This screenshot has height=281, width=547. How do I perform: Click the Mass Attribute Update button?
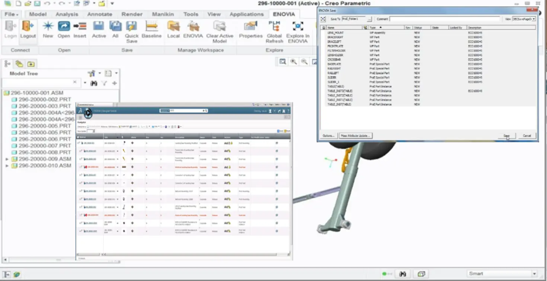(356, 135)
